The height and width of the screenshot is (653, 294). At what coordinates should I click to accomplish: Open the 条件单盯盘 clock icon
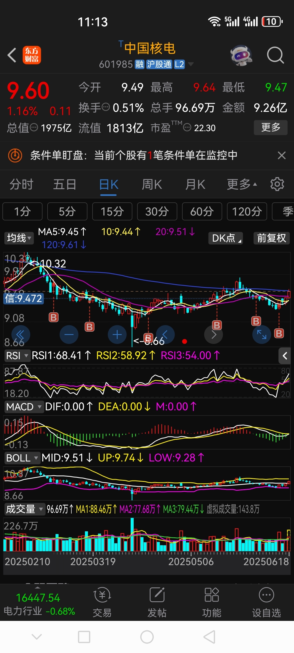[15, 156]
